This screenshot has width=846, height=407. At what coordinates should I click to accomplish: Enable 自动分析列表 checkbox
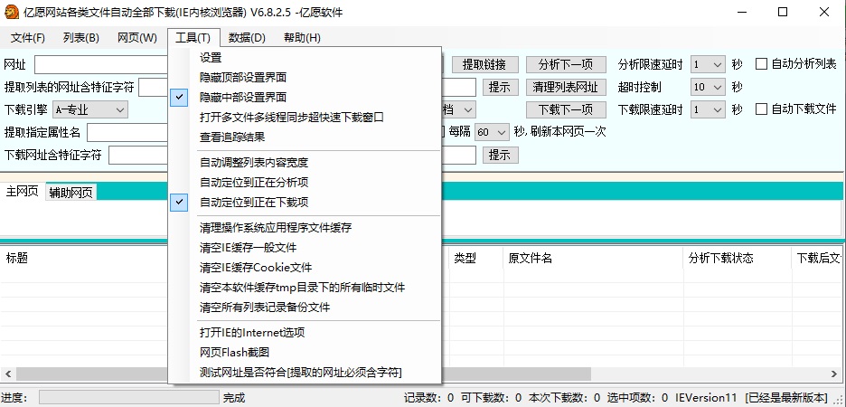tap(761, 64)
